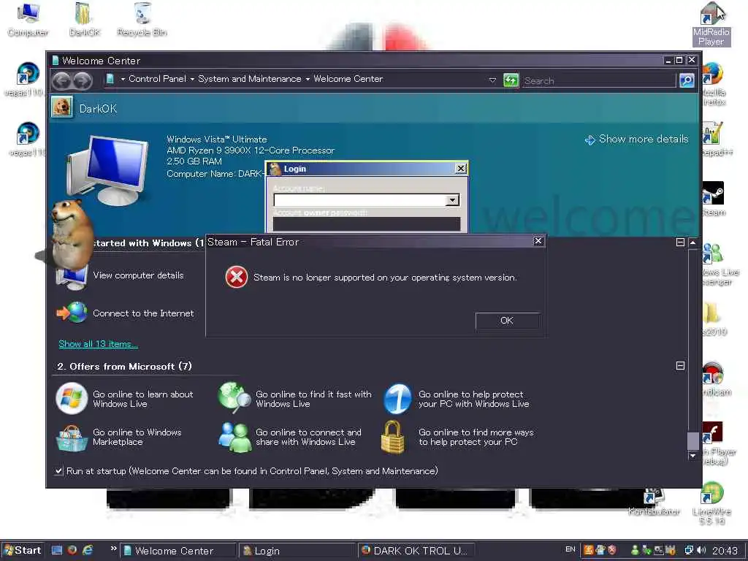Close the Login dialog
This screenshot has height=561, width=748.
click(x=460, y=169)
